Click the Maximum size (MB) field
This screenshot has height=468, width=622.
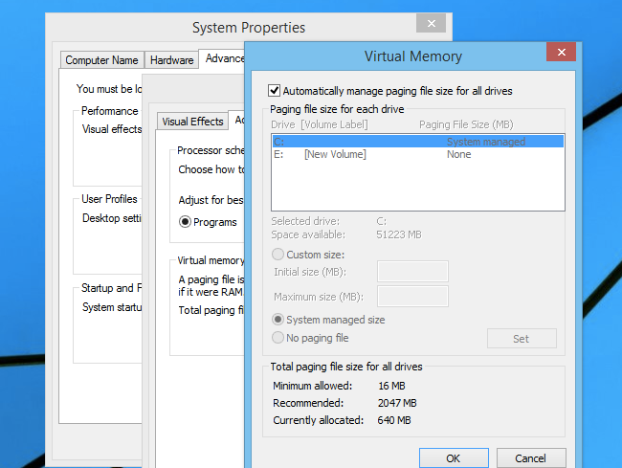point(412,297)
